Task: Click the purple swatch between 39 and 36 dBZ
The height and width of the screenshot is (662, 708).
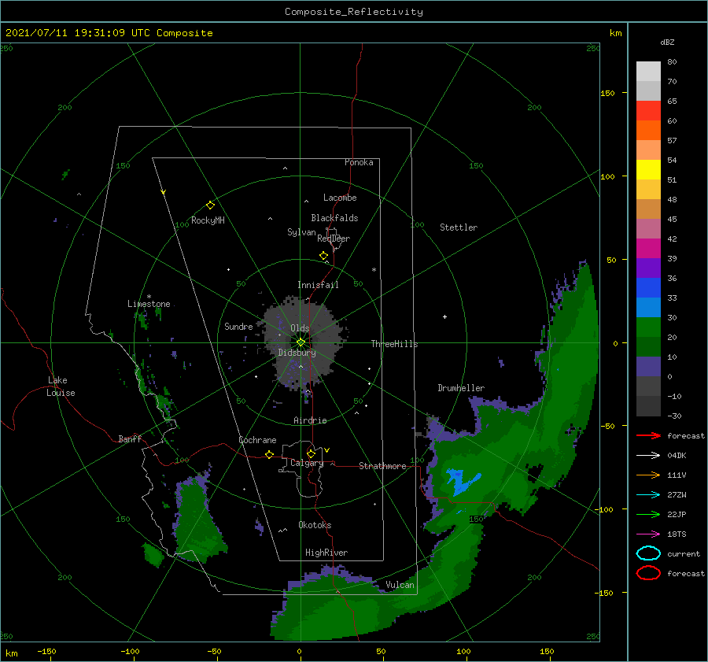Action: coord(648,268)
